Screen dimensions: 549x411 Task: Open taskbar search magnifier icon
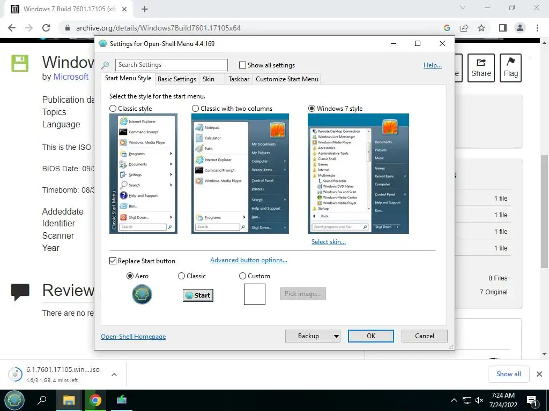point(42,400)
